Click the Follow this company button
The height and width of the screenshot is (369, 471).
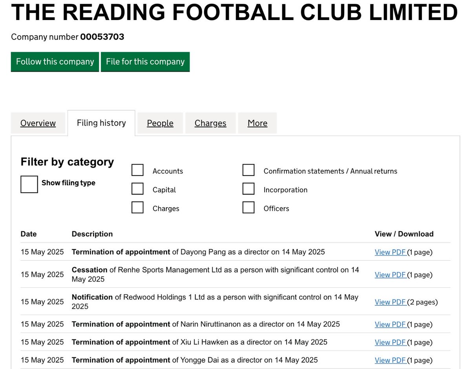(55, 62)
